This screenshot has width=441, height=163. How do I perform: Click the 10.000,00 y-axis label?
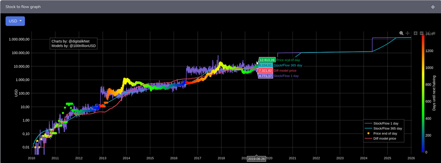click(21, 66)
